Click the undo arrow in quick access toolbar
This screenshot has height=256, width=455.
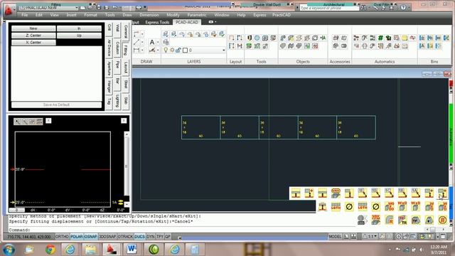[x=114, y=8]
